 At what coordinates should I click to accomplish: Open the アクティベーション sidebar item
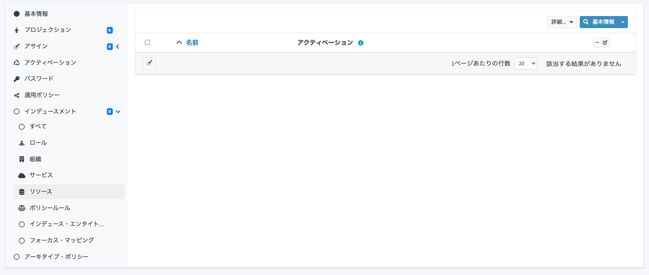click(x=69, y=62)
